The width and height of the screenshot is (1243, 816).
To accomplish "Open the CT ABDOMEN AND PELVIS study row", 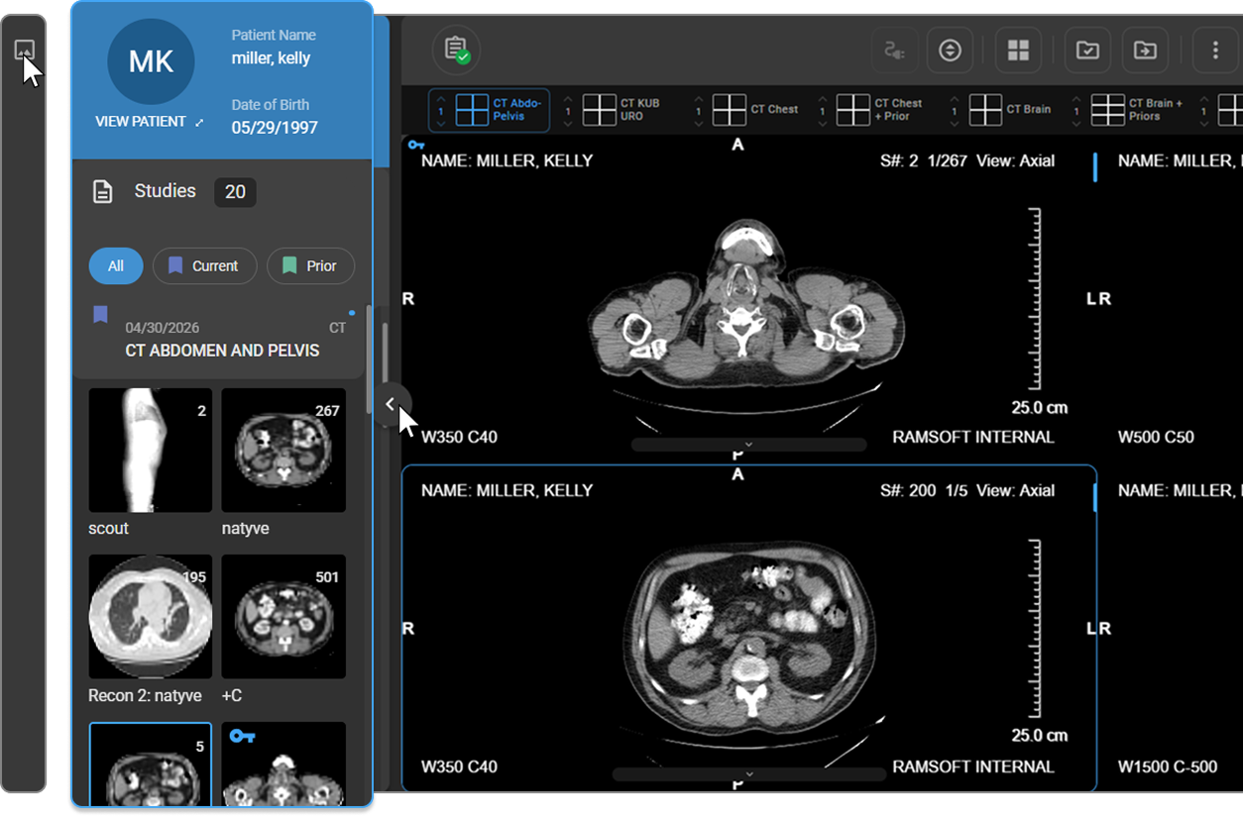I will pos(218,339).
